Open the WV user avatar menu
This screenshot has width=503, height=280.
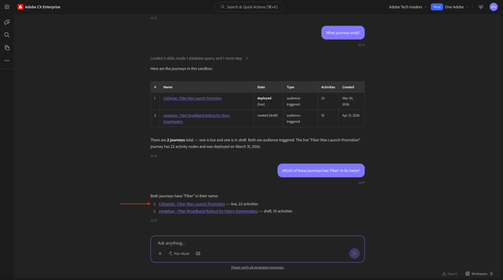click(x=494, y=7)
